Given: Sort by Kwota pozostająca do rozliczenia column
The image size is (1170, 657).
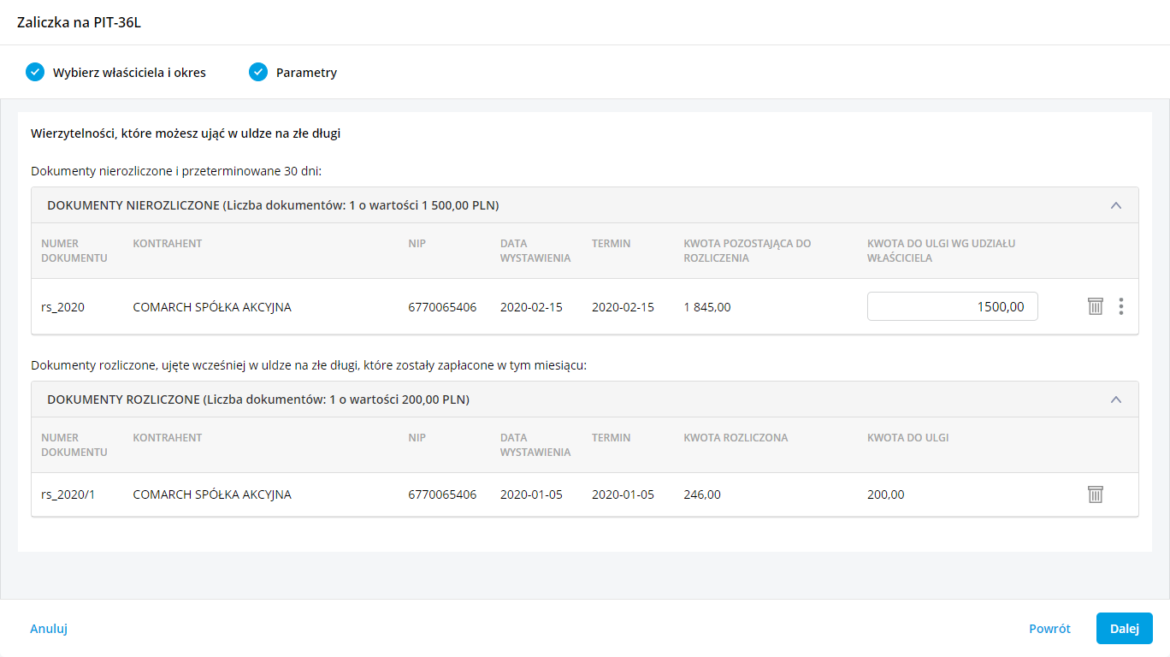Looking at the screenshot, I should 747,251.
